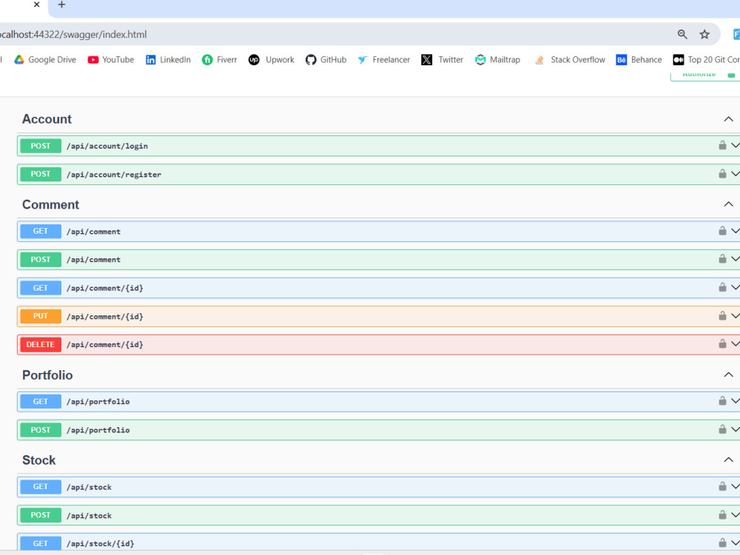Bookmark this page with the star icon

704,34
